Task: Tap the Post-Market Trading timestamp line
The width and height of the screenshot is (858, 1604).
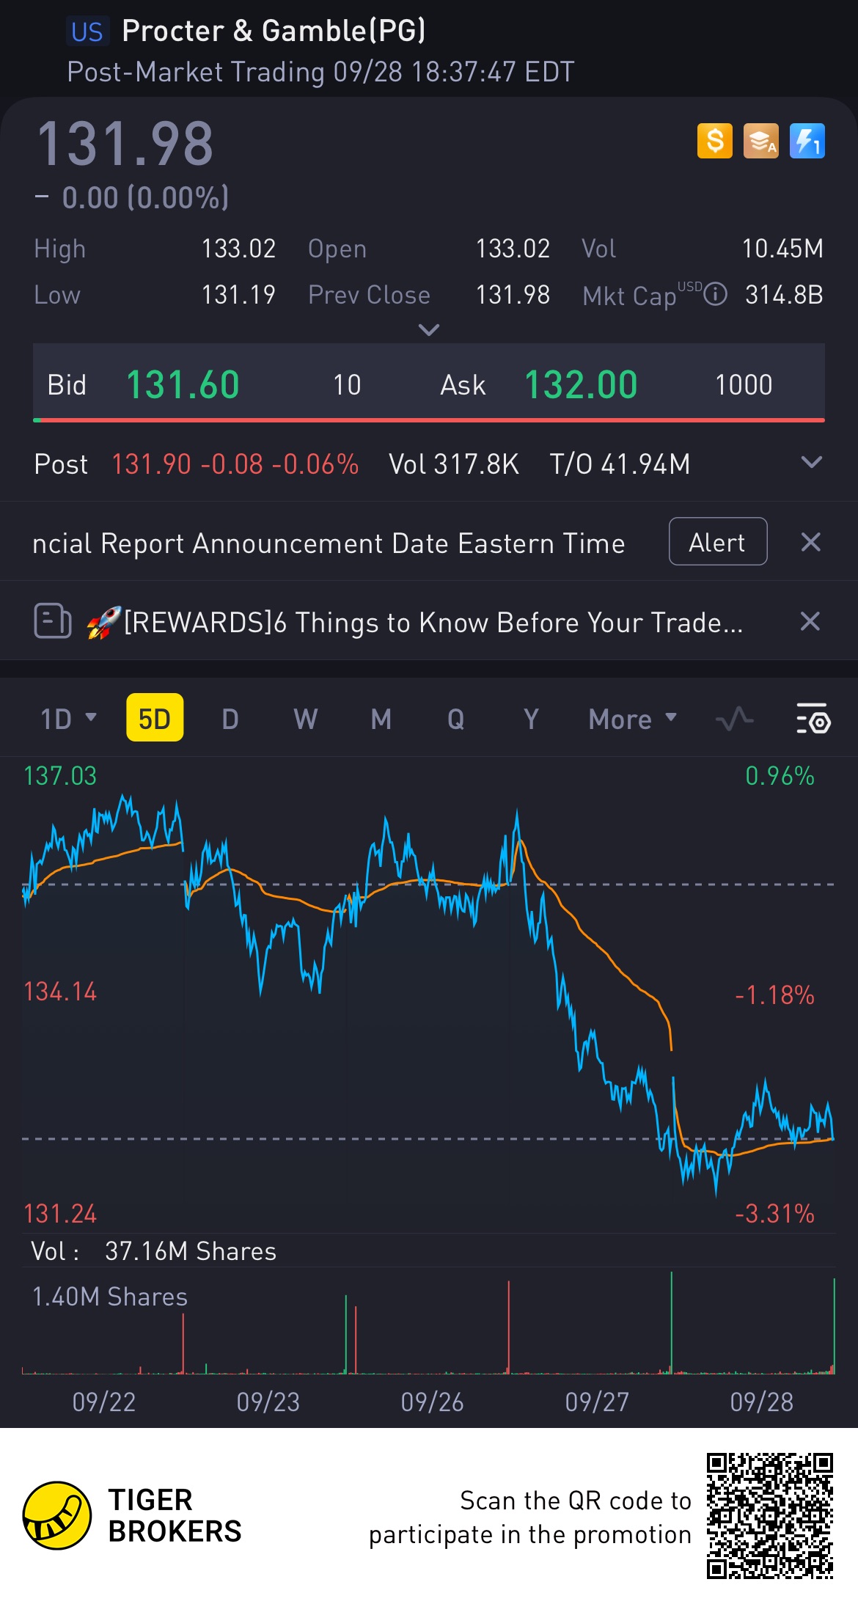Action: (320, 72)
